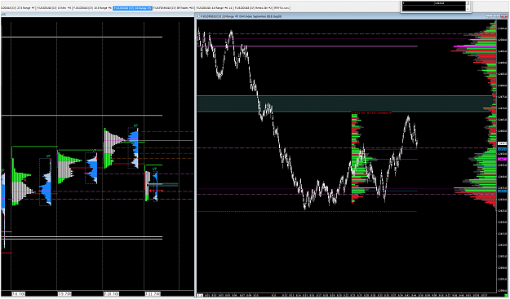Select the solid magenta line near chart top

coord(308,46)
